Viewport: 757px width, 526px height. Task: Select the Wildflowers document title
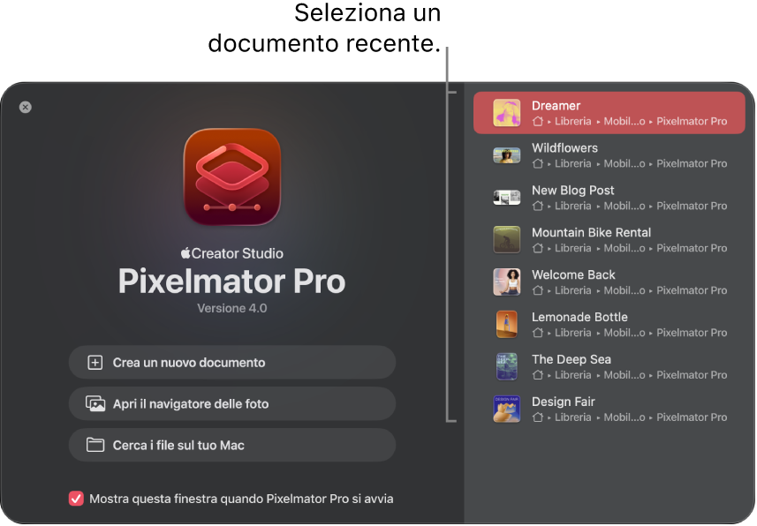tap(564, 148)
